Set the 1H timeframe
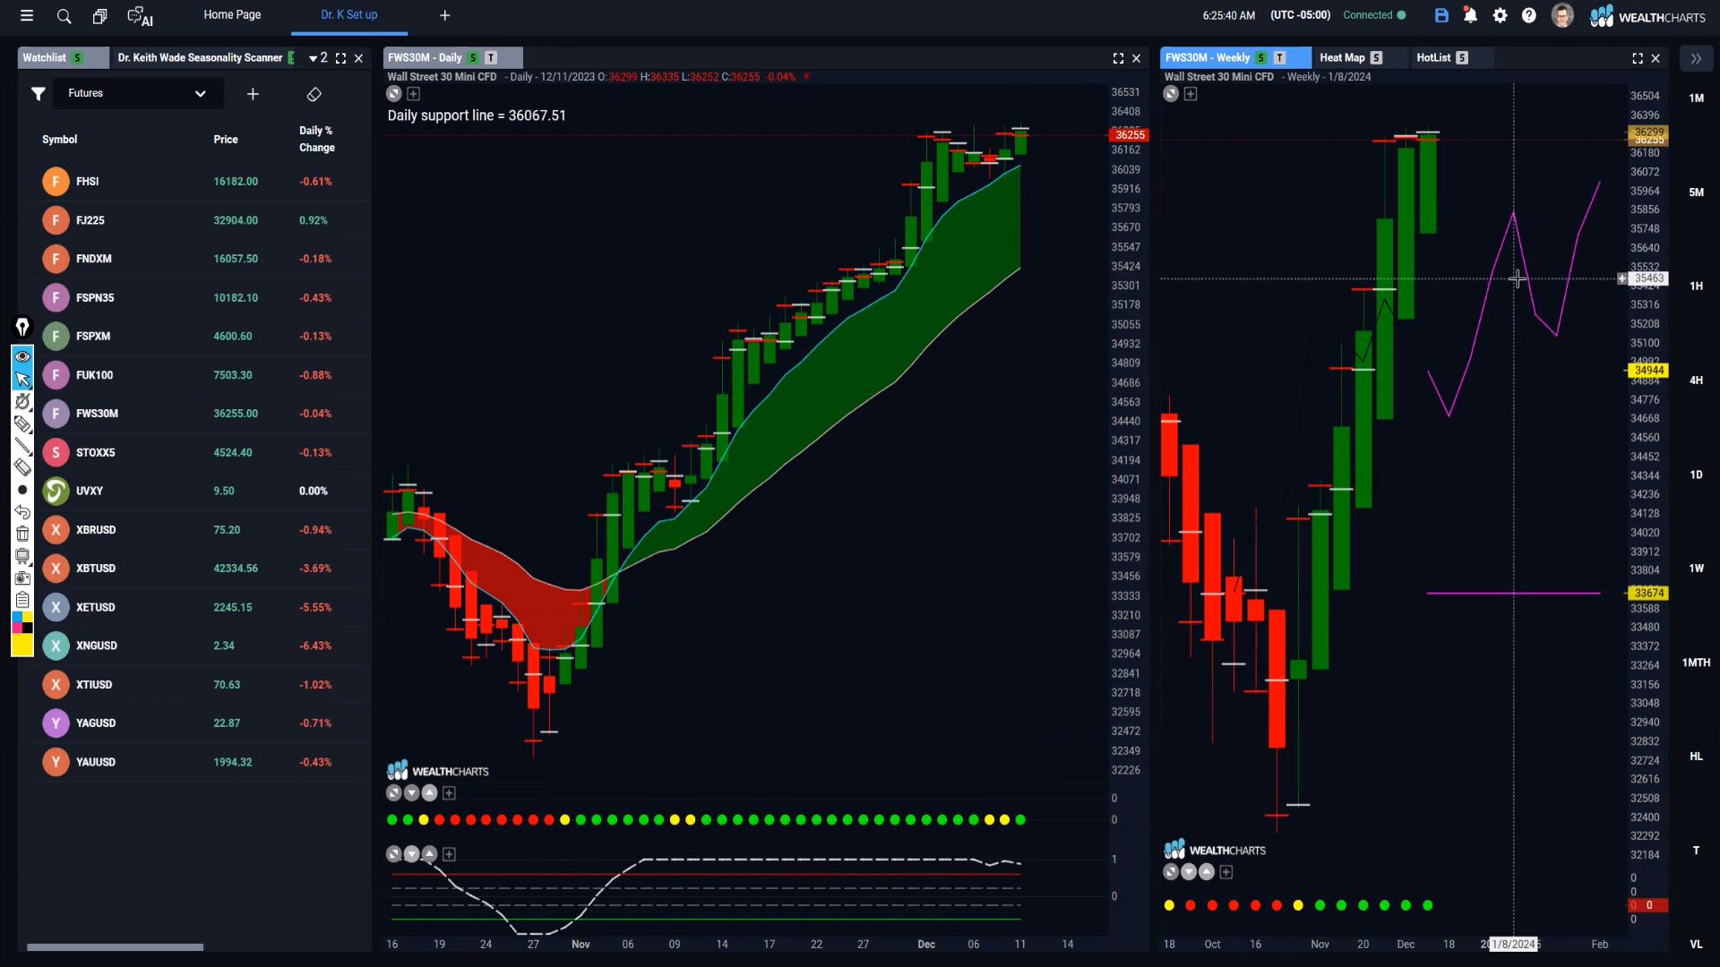 (1696, 287)
